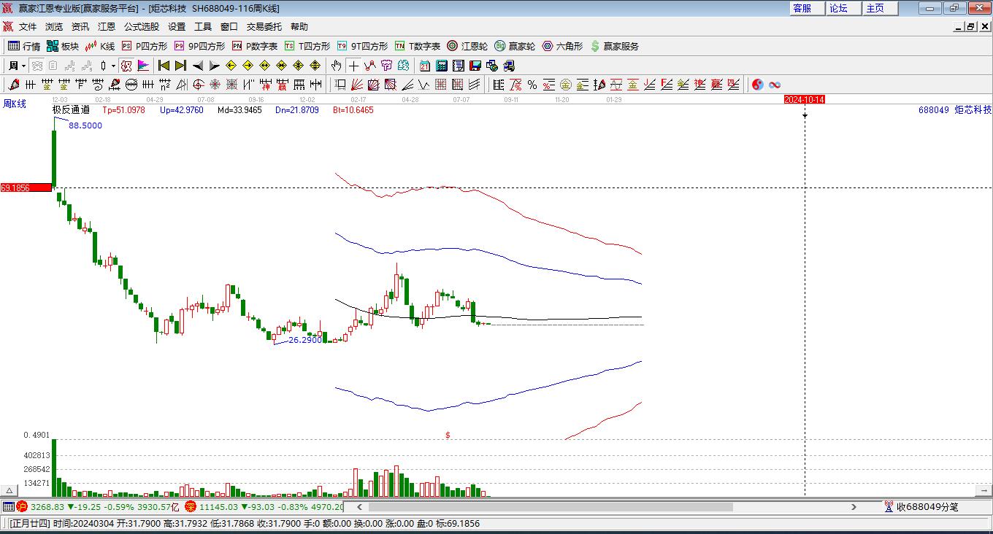
Task: Select the Gann fan lines tool
Action: (356, 85)
